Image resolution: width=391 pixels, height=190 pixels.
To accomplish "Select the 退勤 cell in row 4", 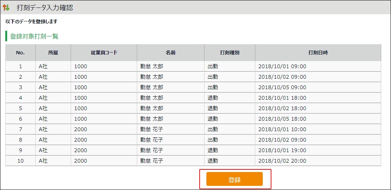I will pos(213,98).
